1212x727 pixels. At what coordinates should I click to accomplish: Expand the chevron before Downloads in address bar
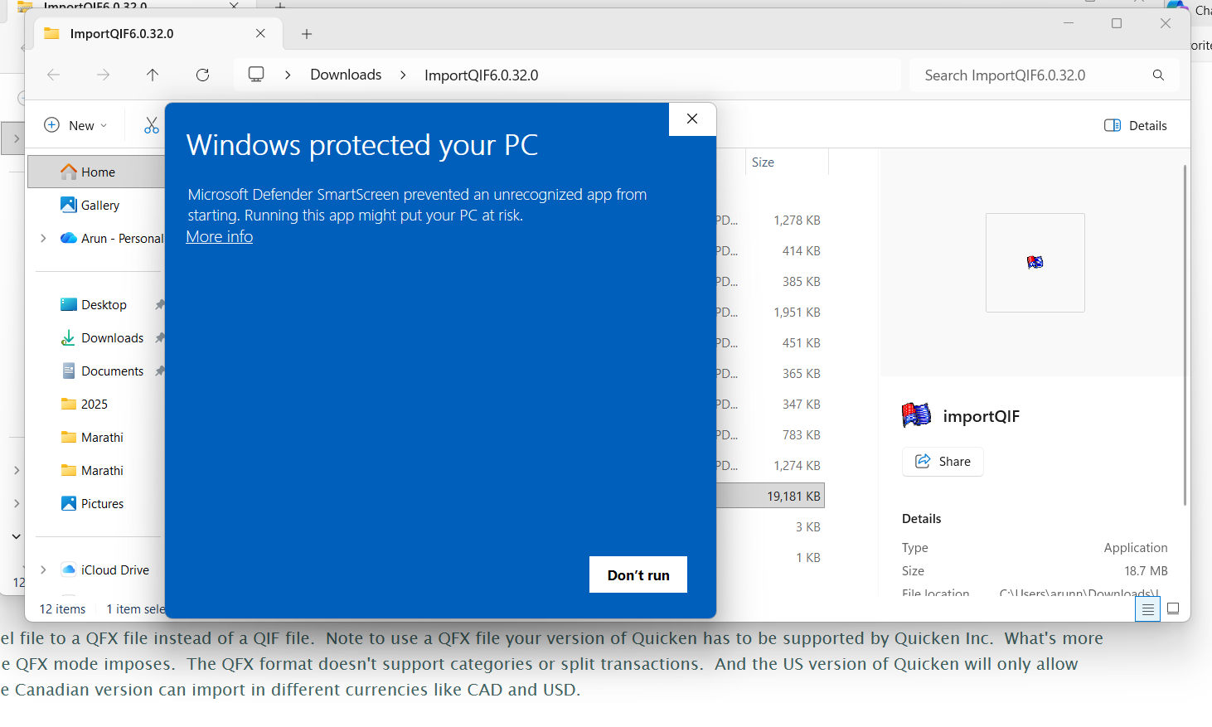[288, 75]
